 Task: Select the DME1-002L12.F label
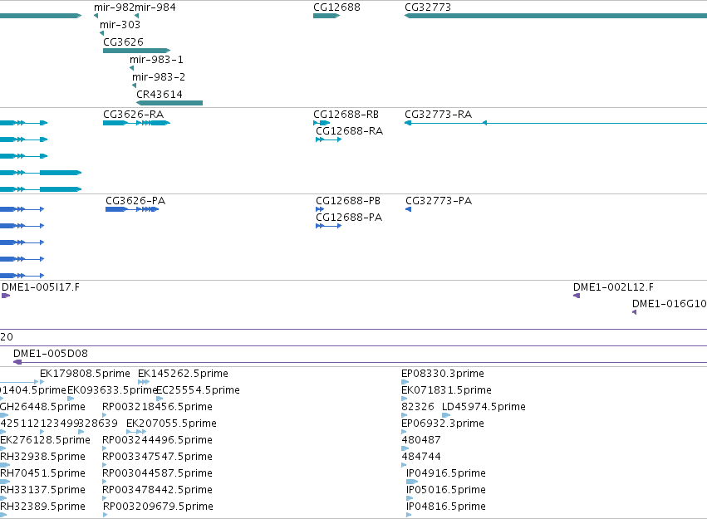[x=613, y=287]
